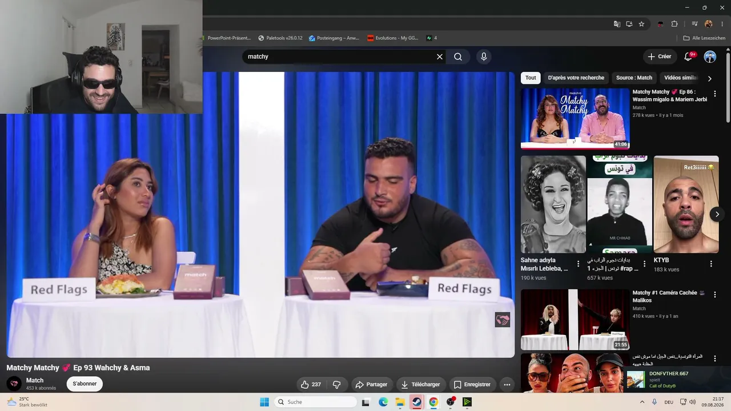Open the Matchy #1 Caméra Cachée thumbnail
This screenshot has width=731, height=411.
click(575, 320)
